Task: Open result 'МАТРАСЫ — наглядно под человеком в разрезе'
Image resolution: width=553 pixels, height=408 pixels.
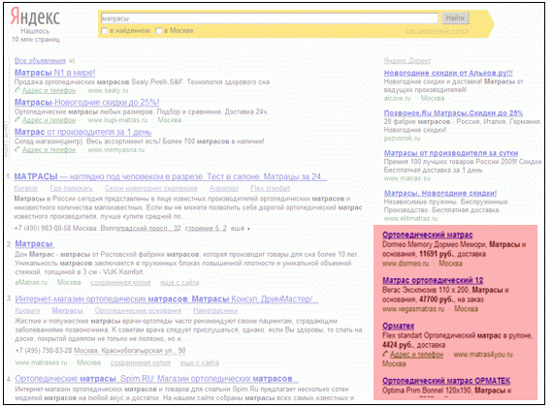Action: tap(171, 176)
